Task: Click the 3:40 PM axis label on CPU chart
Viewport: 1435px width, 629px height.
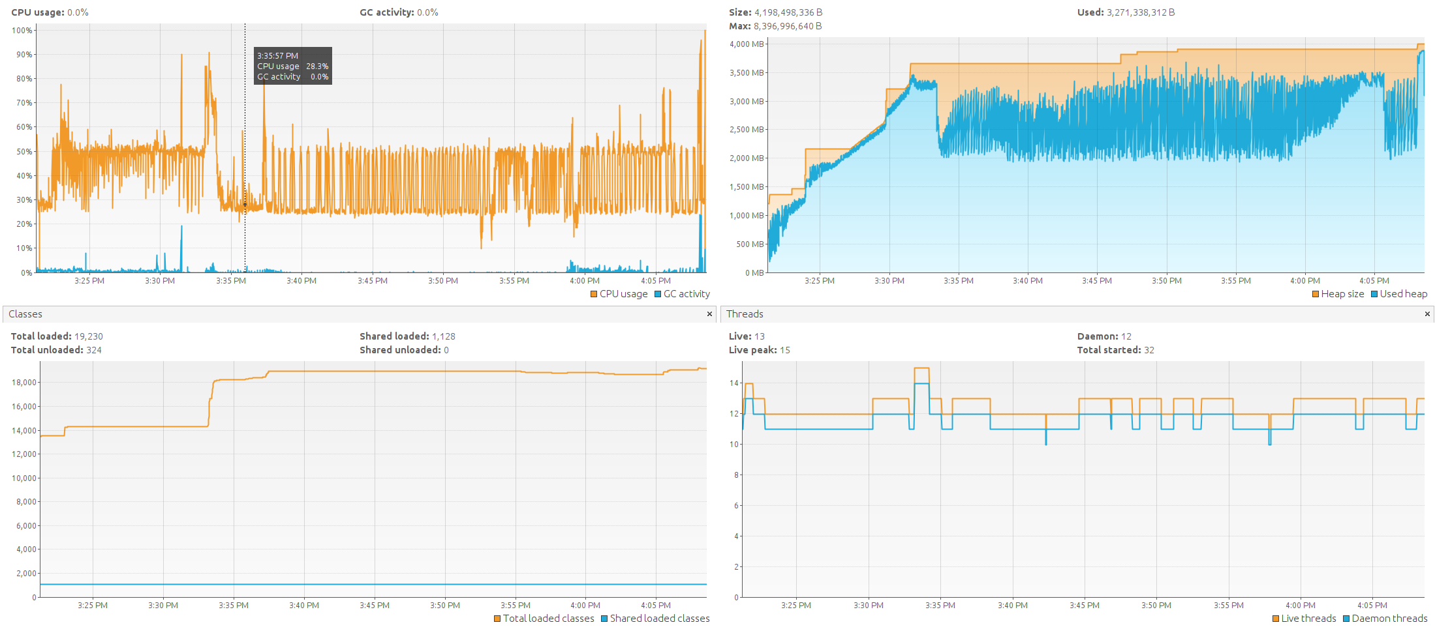Action: [x=301, y=280]
